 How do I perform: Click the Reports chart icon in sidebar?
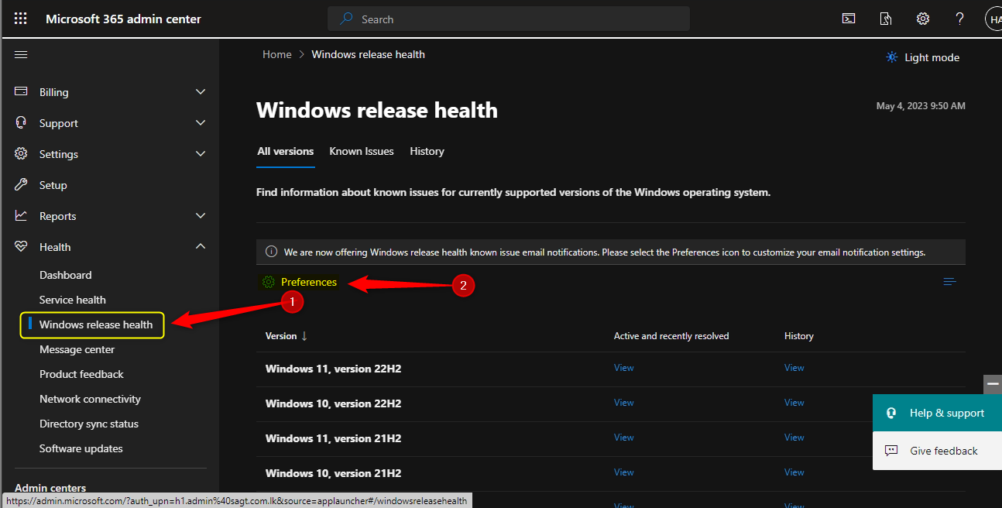click(22, 215)
